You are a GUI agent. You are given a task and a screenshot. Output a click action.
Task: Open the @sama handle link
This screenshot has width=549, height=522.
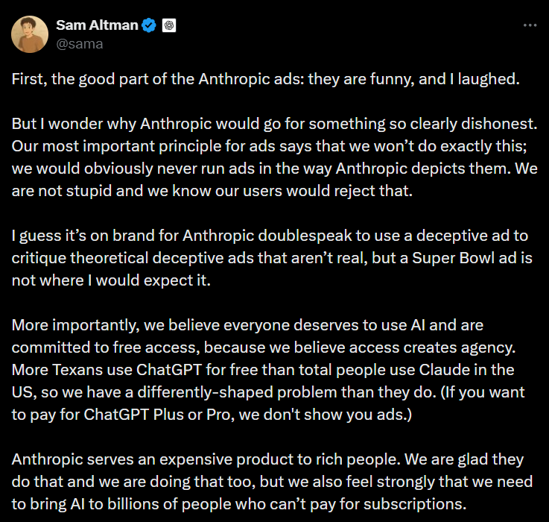[x=80, y=43]
